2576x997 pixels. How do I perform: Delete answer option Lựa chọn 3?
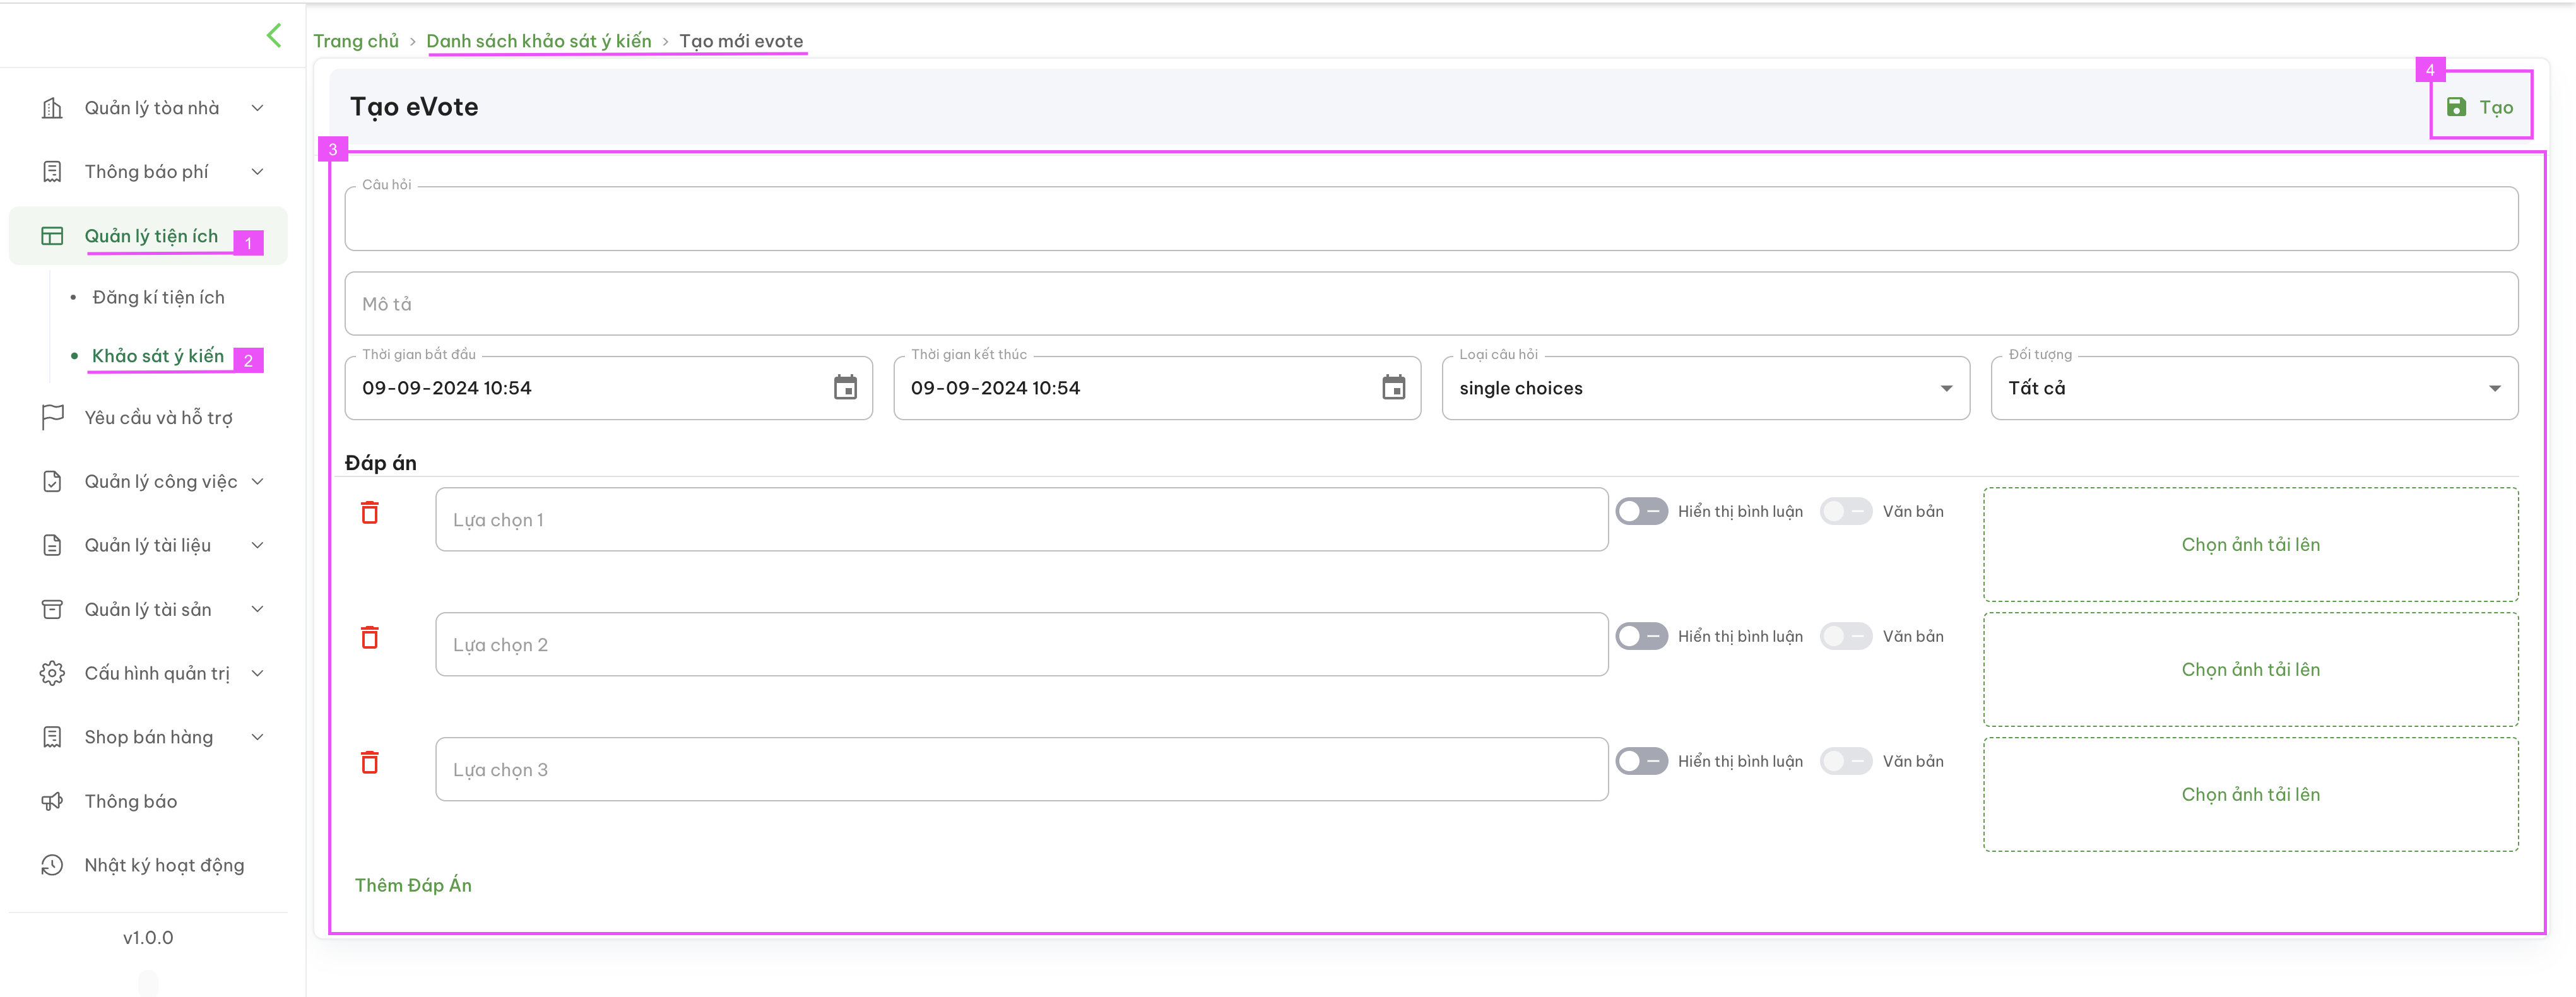370,762
